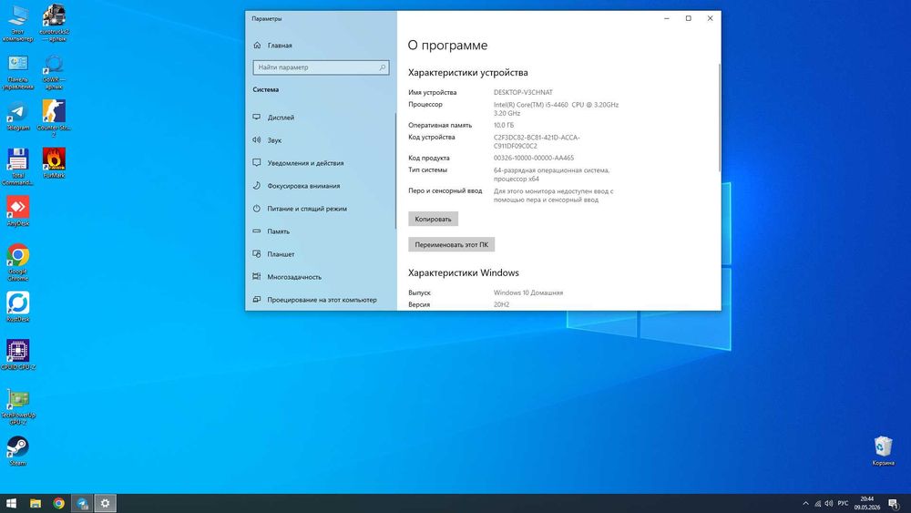Close the Параметры window
The image size is (911, 513).
tap(710, 18)
